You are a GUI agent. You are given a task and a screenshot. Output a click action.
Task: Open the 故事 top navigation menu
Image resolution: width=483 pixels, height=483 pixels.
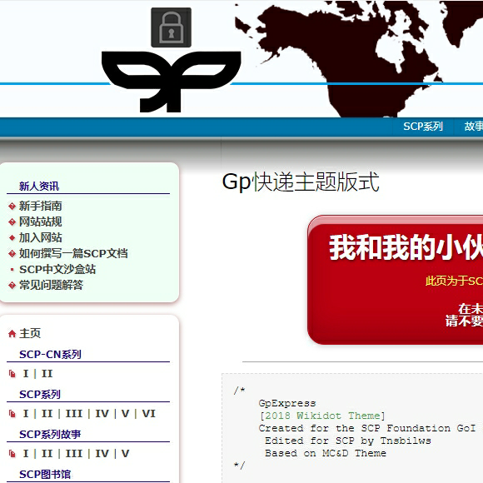[473, 127]
